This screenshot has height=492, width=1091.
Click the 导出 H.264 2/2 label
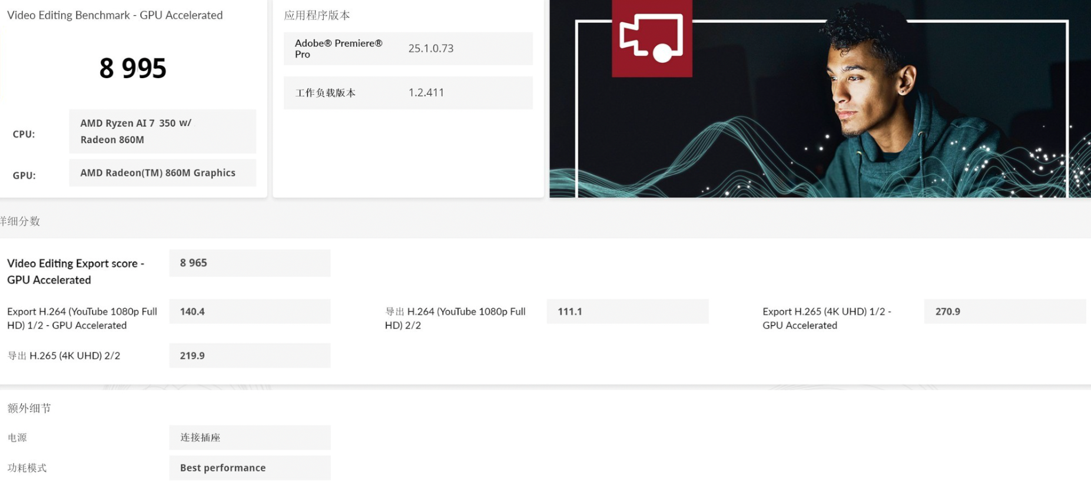click(x=455, y=318)
